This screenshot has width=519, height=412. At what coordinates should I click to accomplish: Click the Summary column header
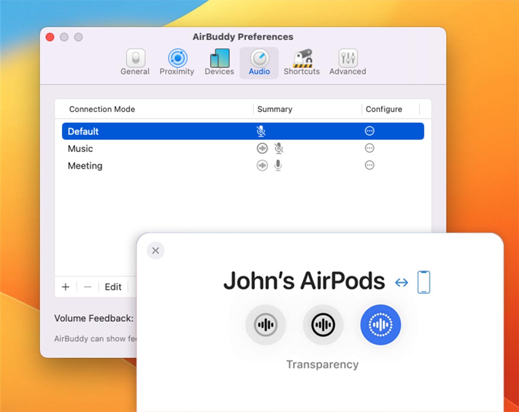(x=275, y=109)
